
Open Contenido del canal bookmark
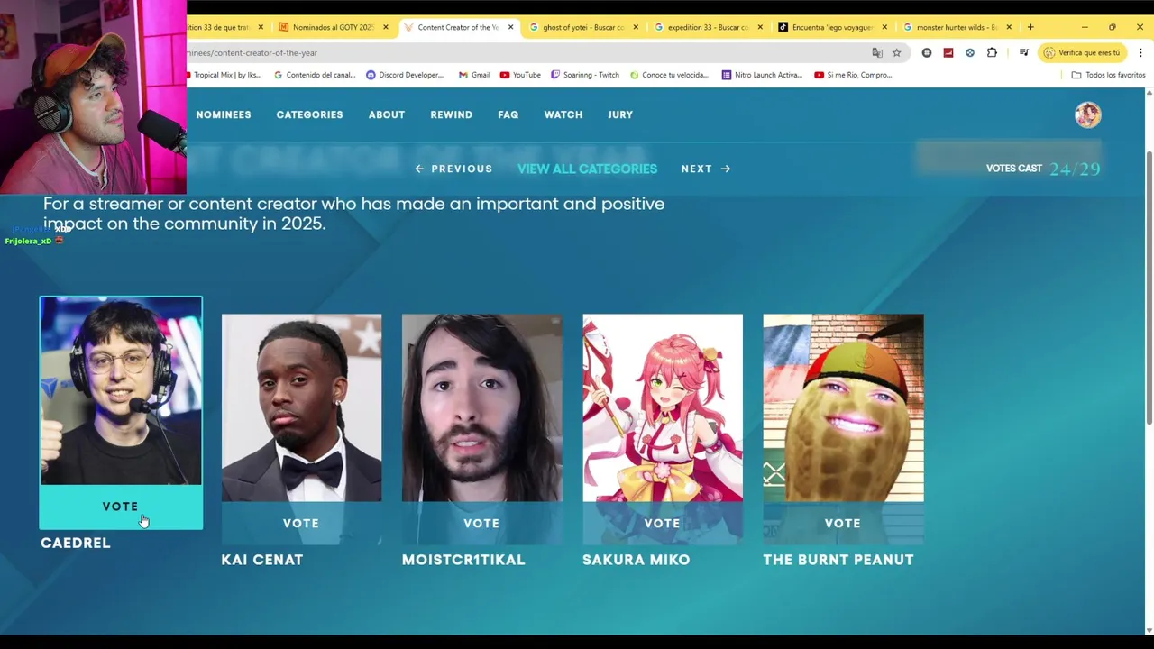[x=315, y=75]
